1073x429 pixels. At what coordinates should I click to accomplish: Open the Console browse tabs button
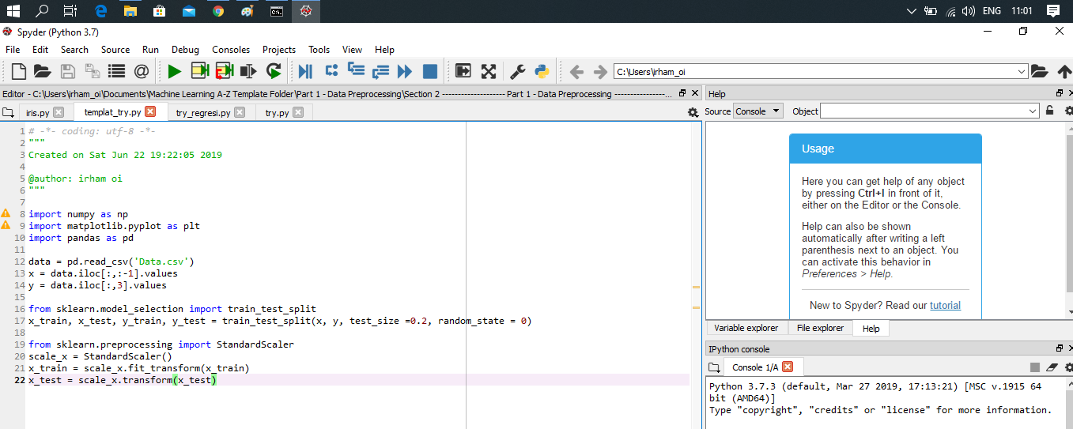coord(714,367)
